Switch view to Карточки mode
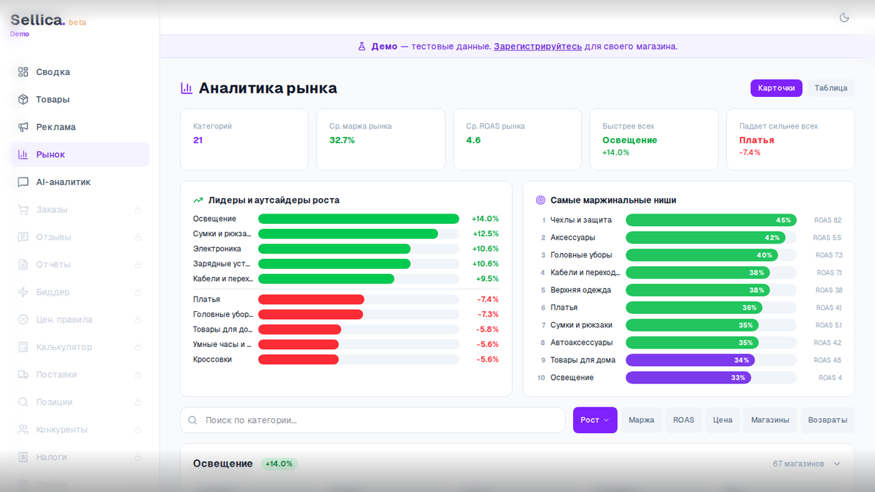This screenshot has height=492, width=875. click(776, 87)
